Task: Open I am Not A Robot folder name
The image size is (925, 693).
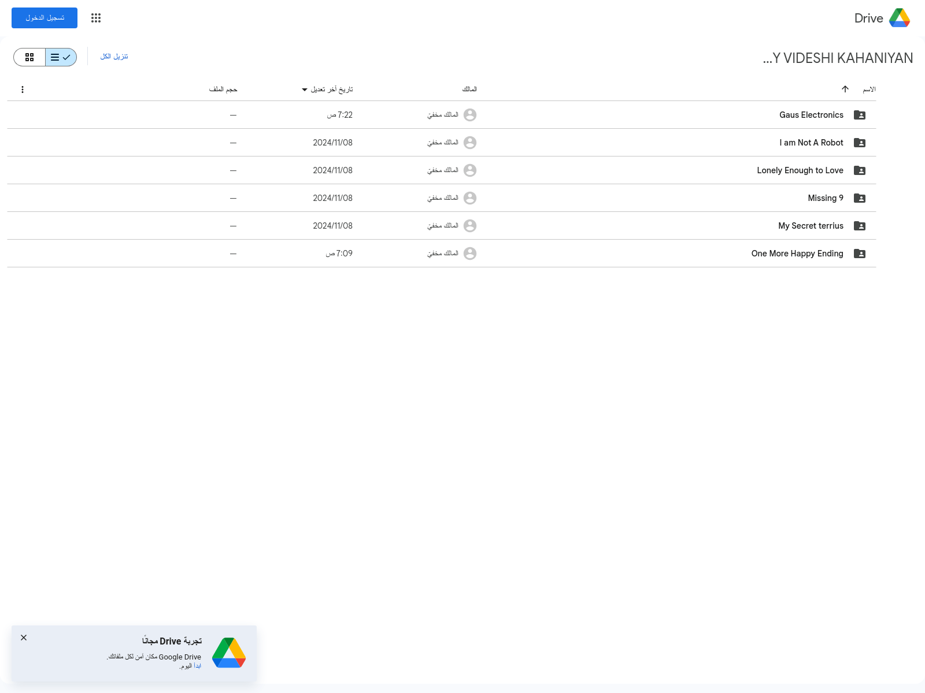Action: tap(811, 143)
